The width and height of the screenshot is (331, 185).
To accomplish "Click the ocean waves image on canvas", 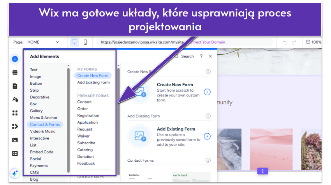I will pyautogui.click(x=229, y=149).
